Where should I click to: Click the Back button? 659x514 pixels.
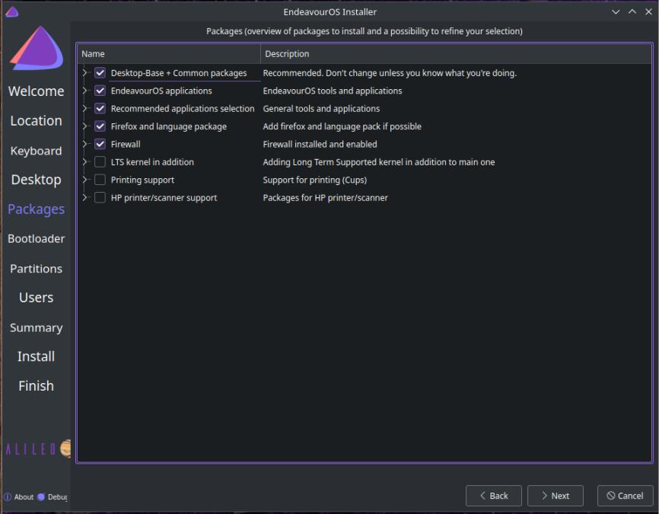[493, 496]
